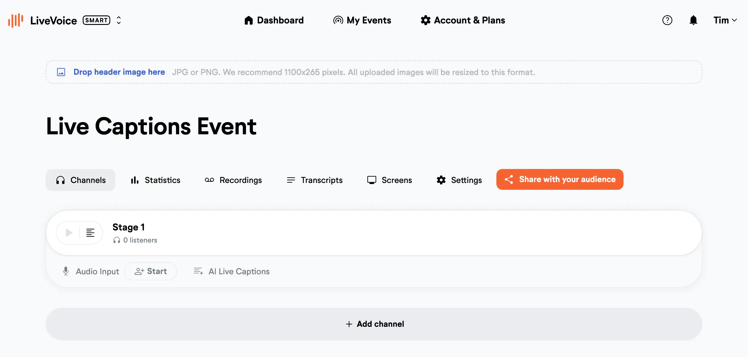Screen dimensions: 748x357
Task: Open the event Settings tab
Action: coord(459,180)
